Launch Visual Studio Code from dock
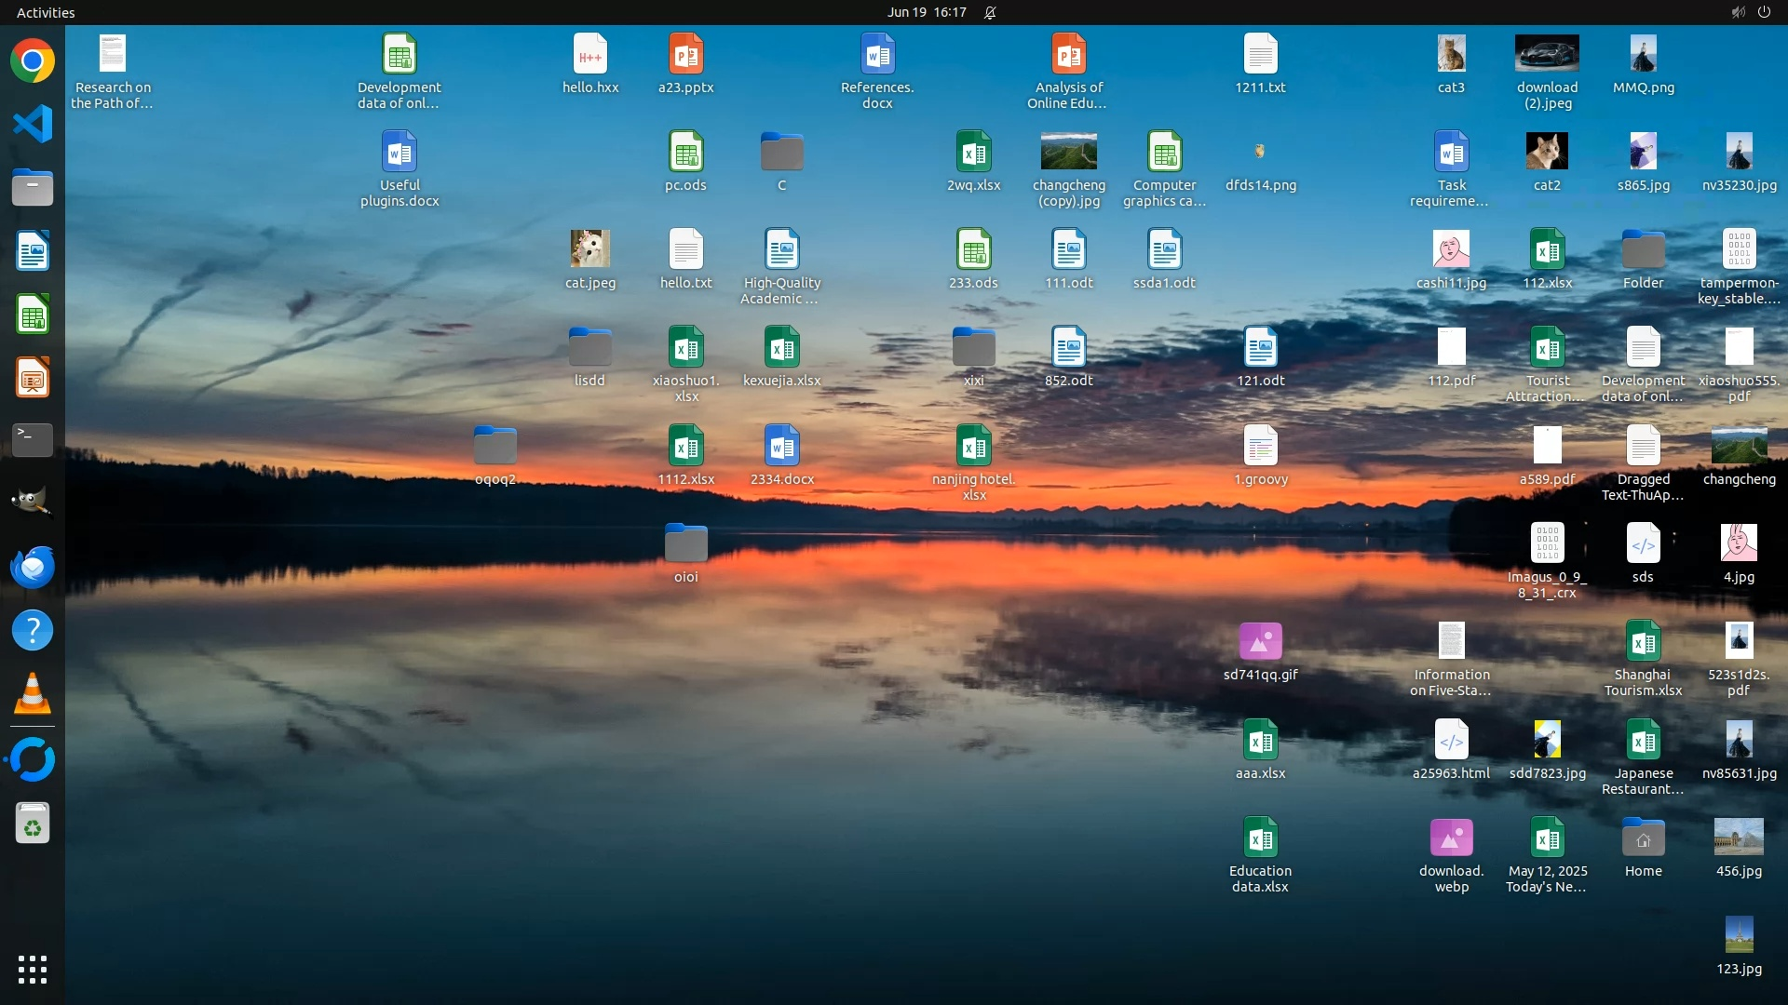Screen dimensions: 1788x1005 pyautogui.click(x=33, y=124)
